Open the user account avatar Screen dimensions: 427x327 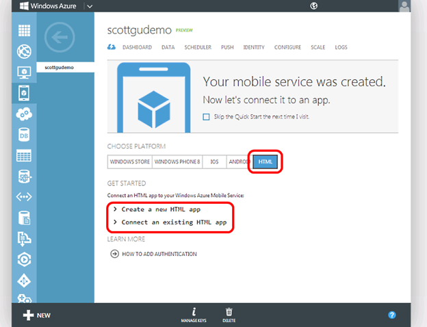[404, 6]
